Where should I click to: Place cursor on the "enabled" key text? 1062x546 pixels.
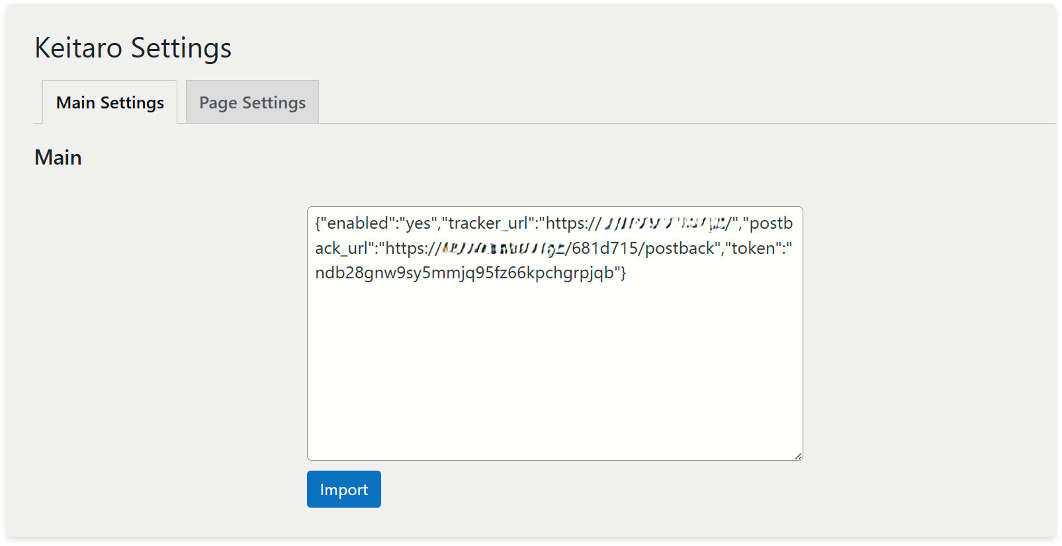tap(358, 223)
